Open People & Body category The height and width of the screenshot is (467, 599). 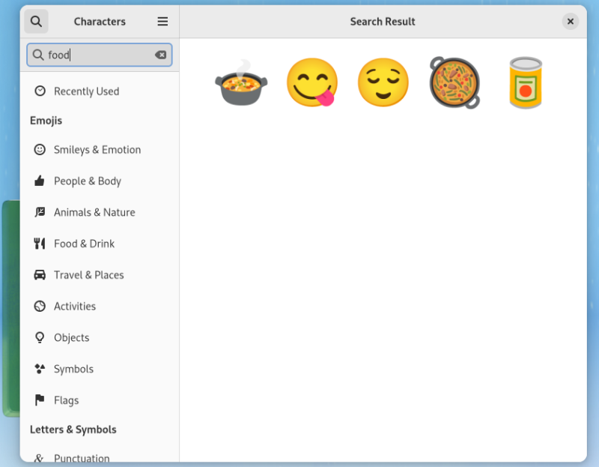click(100, 181)
